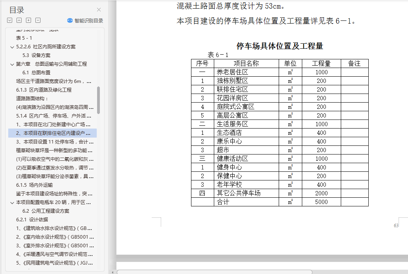Click the expand-all outline levels icon
Image resolution: width=408 pixels, height=274 pixels.
pyautogui.click(x=9, y=20)
